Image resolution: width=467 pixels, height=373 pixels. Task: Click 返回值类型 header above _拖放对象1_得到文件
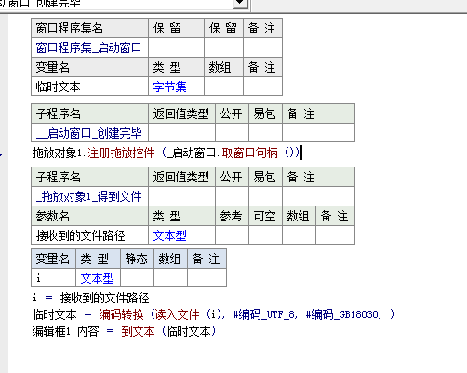click(181, 177)
